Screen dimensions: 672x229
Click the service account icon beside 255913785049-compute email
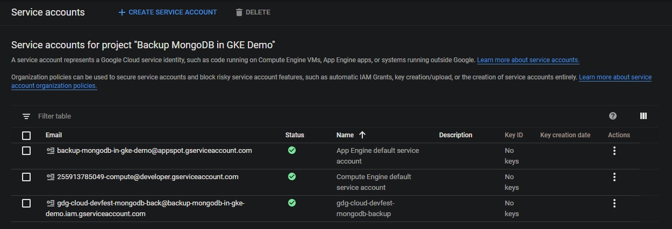coord(51,177)
